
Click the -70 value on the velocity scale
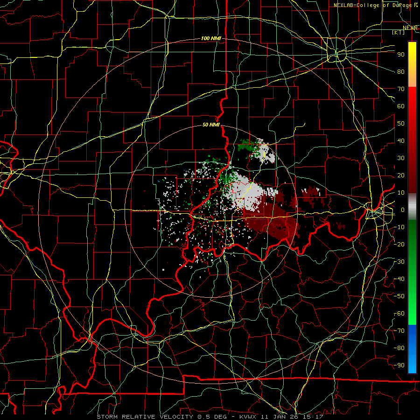pos(399,331)
